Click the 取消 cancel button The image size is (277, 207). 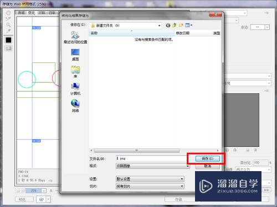pos(208,166)
